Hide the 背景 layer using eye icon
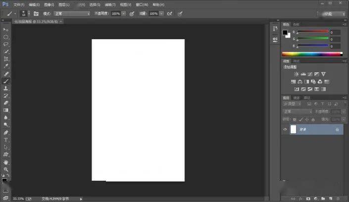The image size is (349, 202). tap(285, 129)
